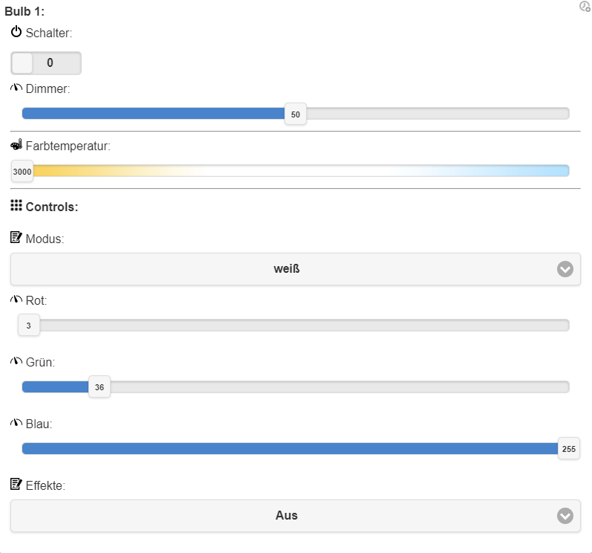This screenshot has width=592, height=553.
Task: Click the gauge icon next to Grün
Action: click(x=16, y=361)
